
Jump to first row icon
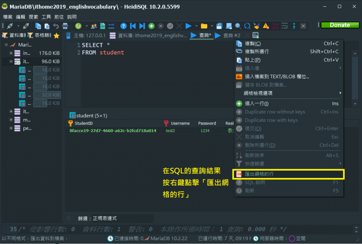(133, 26)
